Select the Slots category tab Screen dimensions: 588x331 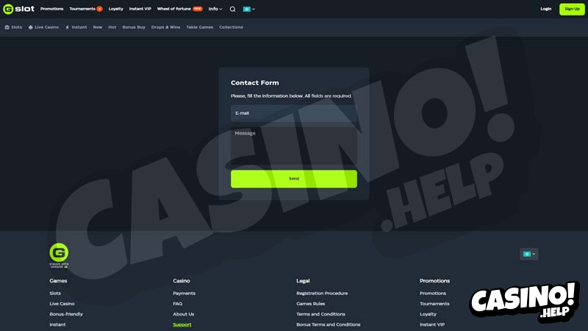13,27
